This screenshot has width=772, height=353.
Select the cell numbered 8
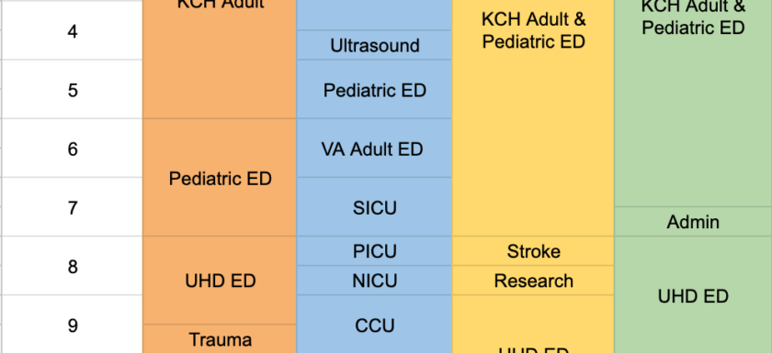coord(72,266)
